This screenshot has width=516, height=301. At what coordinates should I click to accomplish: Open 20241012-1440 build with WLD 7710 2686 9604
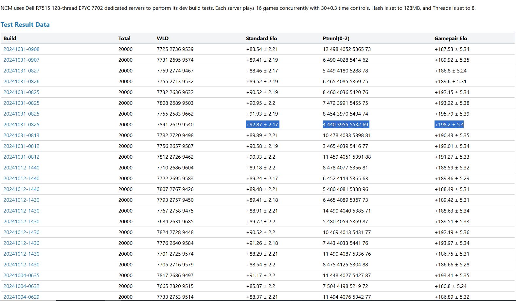point(21,167)
